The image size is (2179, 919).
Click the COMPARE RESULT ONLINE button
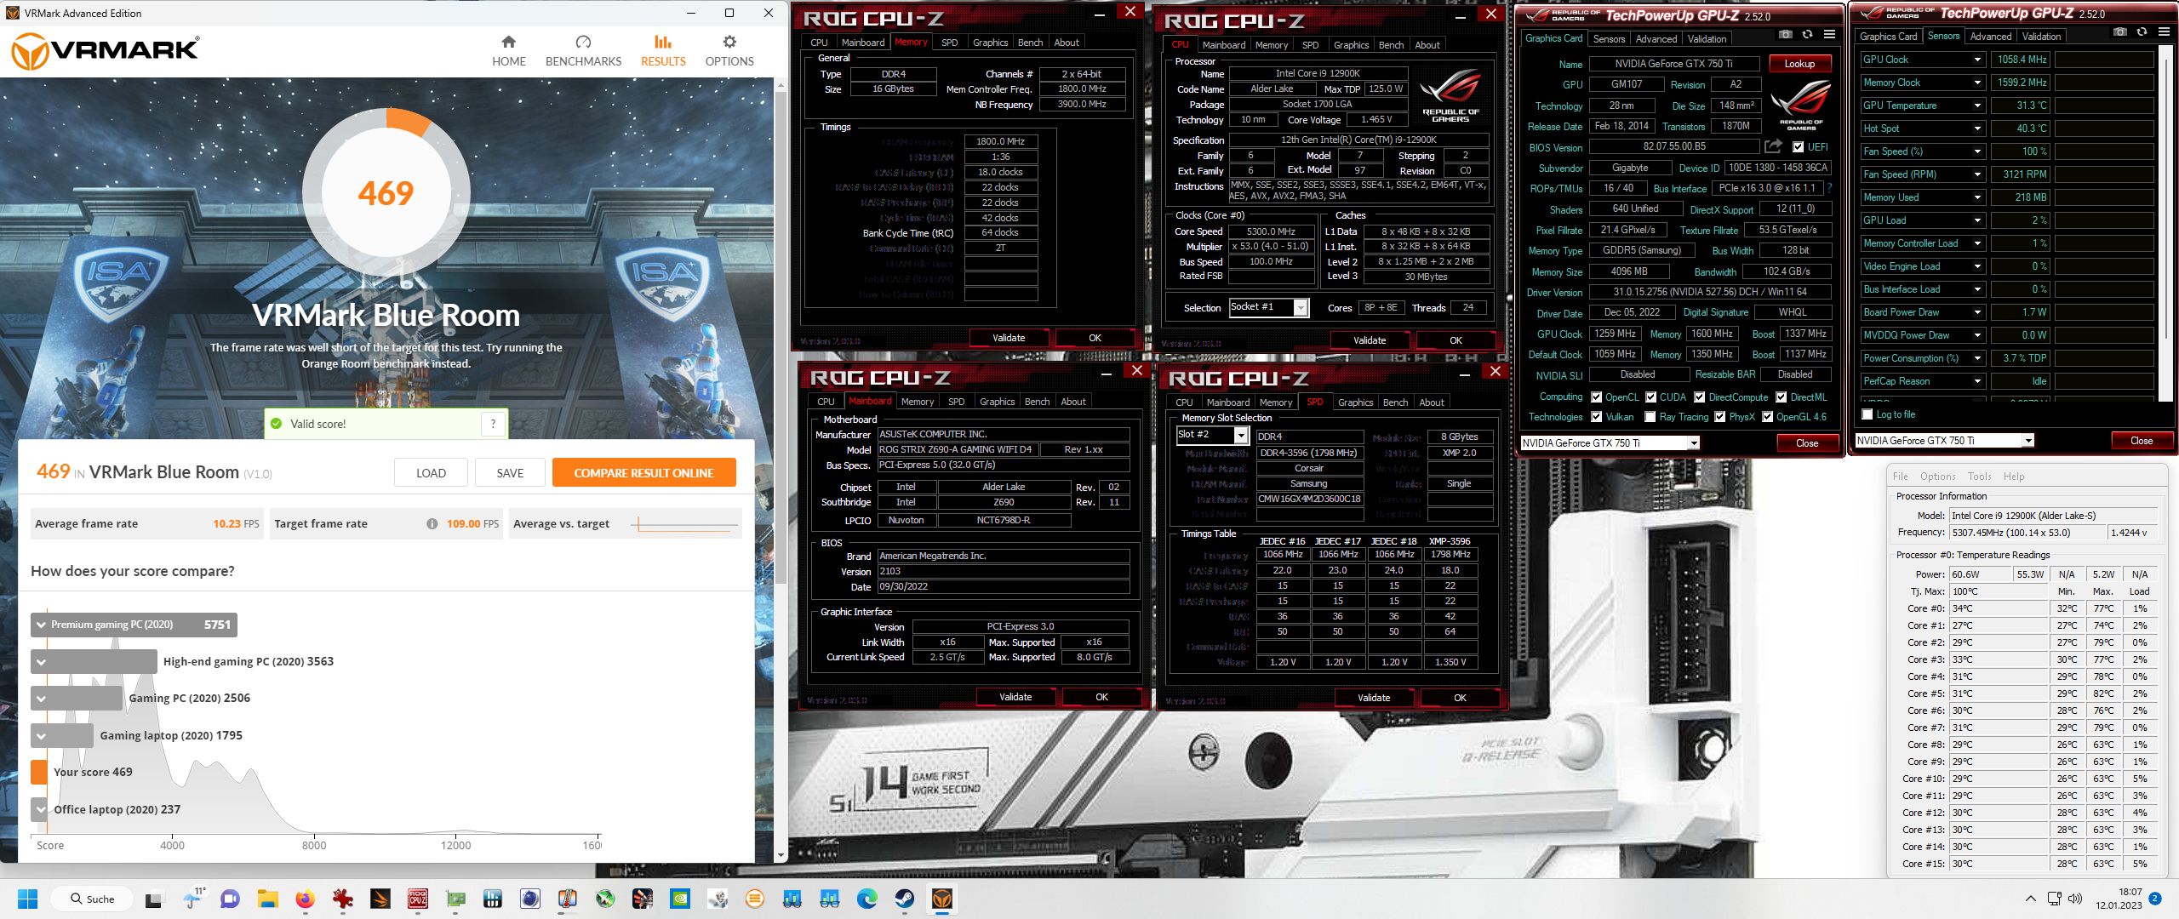click(x=643, y=472)
